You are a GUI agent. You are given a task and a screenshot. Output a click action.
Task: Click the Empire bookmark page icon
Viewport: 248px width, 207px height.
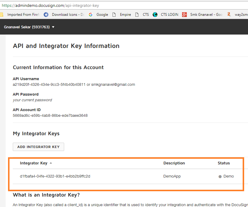[114, 15]
